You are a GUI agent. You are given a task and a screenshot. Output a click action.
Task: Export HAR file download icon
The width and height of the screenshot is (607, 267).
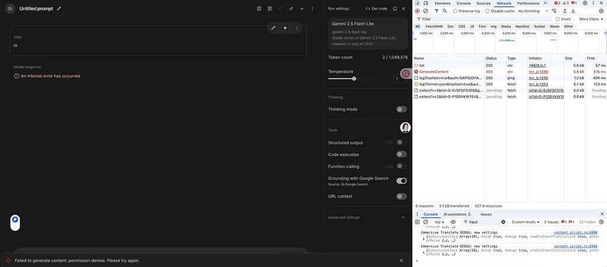(573, 11)
